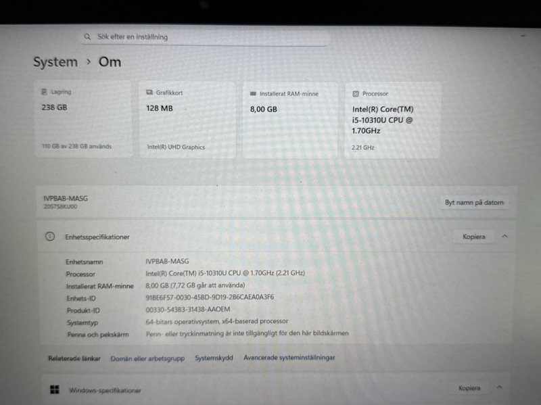Click the Windows logo icon
The image size is (541, 405).
(x=55, y=389)
